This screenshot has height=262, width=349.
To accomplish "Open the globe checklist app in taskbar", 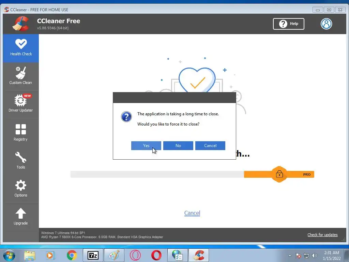I will (178, 255).
